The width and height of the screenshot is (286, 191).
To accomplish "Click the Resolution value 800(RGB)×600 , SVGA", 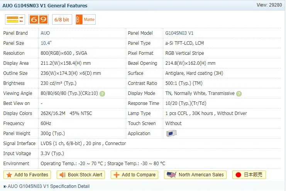I will point(64,53).
